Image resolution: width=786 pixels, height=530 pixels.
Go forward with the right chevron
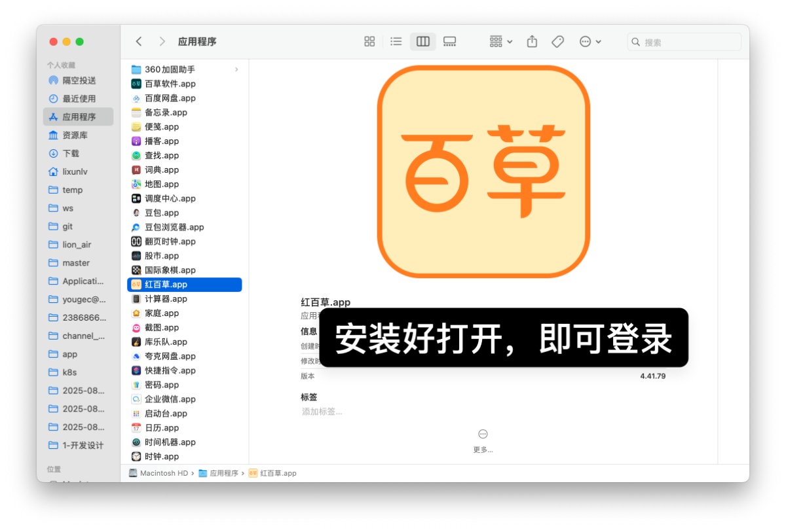(x=162, y=41)
